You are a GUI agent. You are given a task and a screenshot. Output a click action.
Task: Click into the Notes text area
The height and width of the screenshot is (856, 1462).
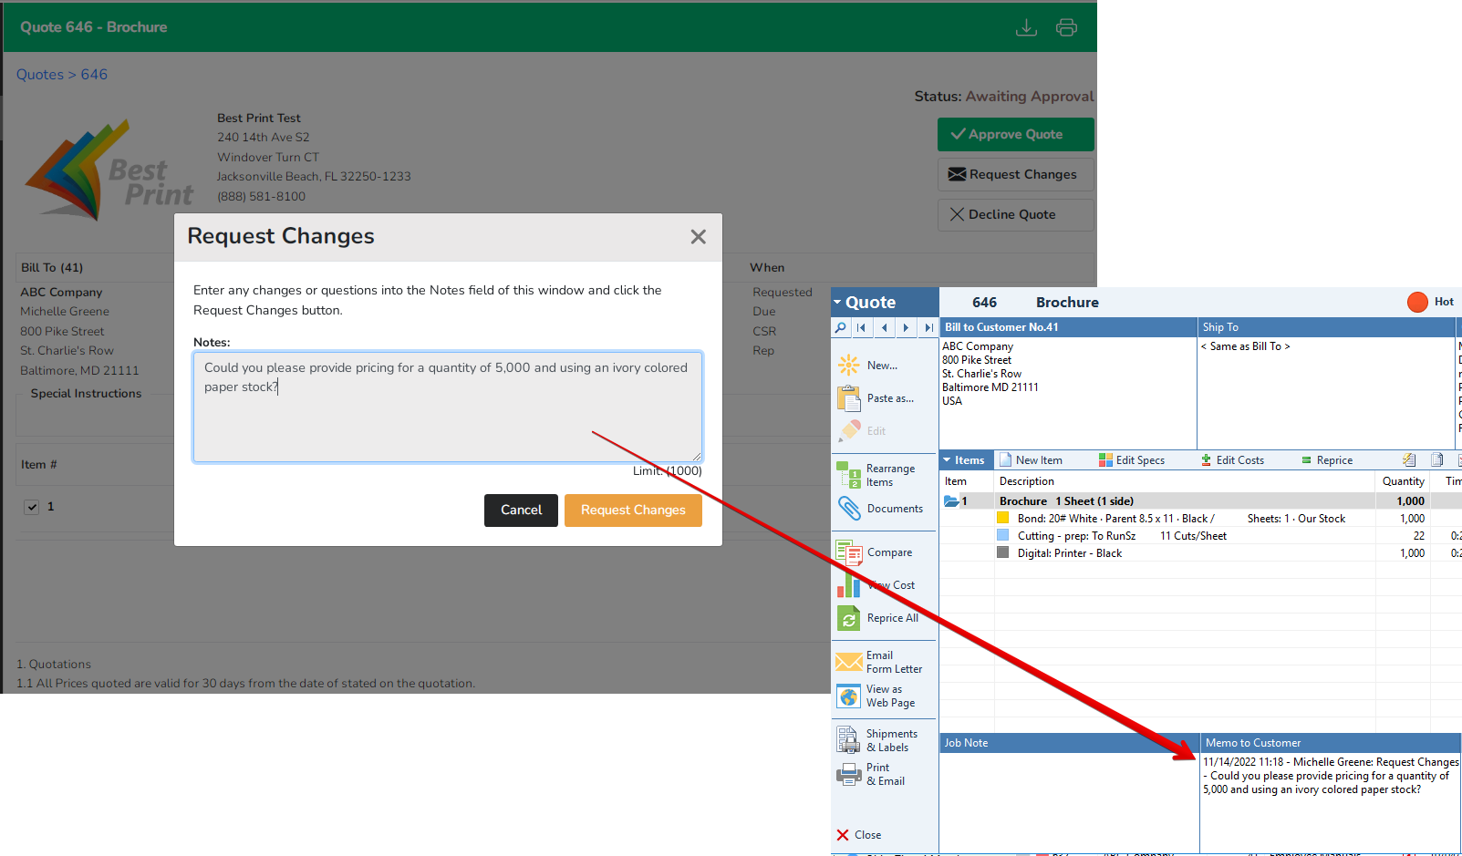pyautogui.click(x=448, y=407)
